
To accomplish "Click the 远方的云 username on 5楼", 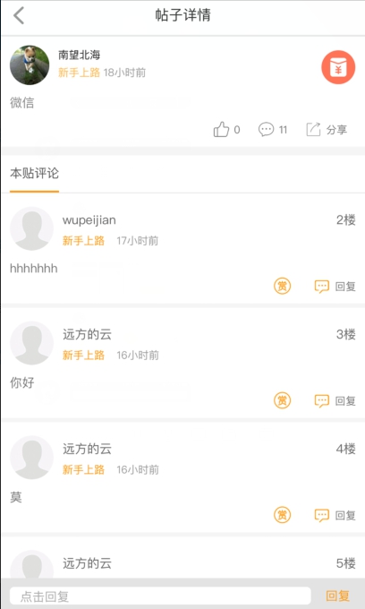I will click(88, 563).
